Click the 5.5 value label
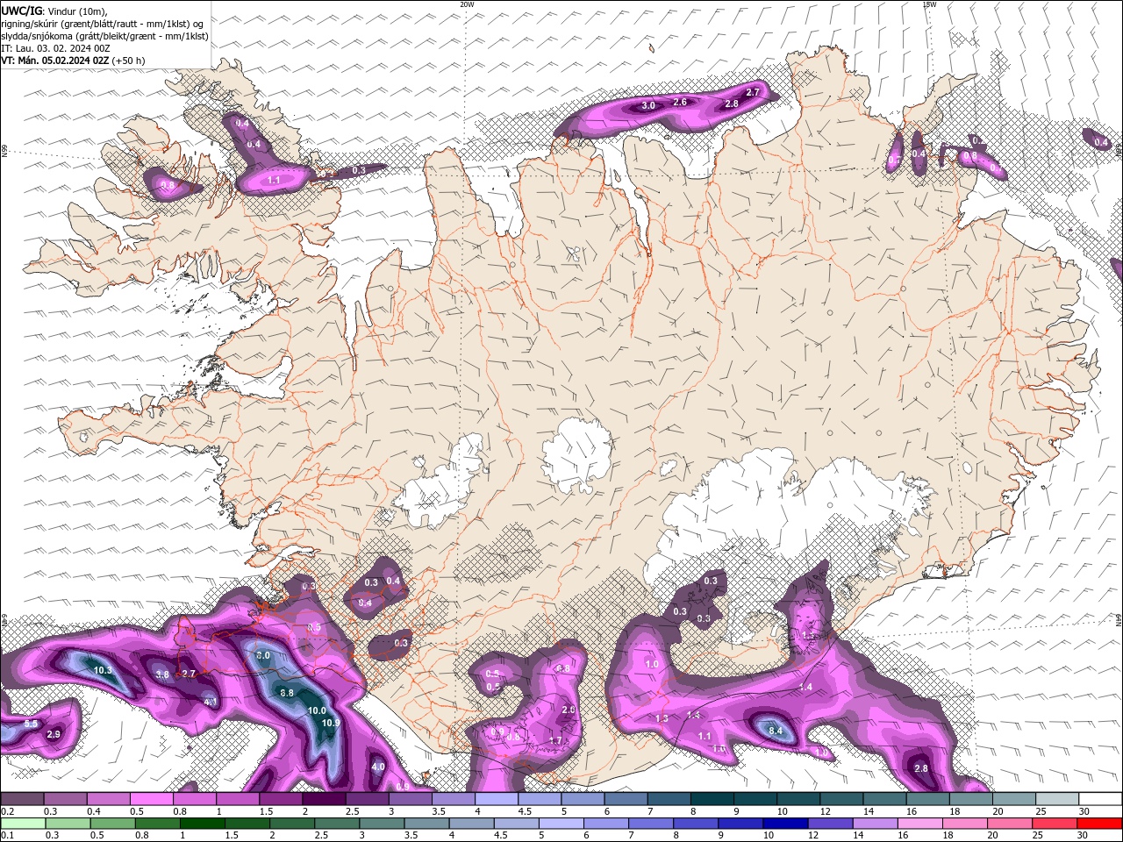 coord(31,724)
